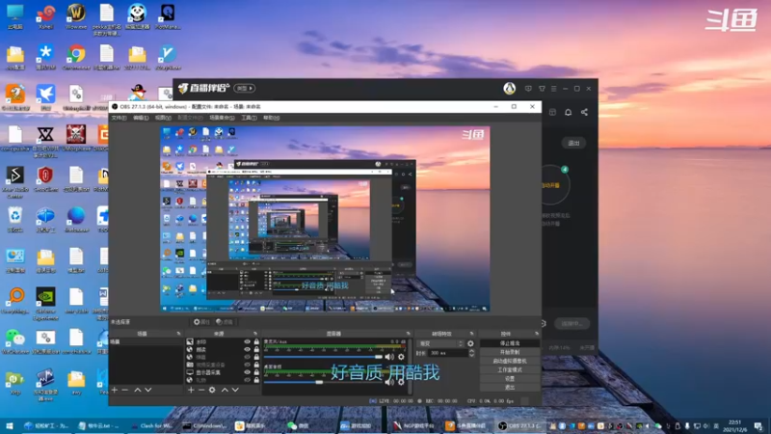Open settings gear of the desktop audio channel
This screenshot has width=771, height=434.
(x=401, y=382)
